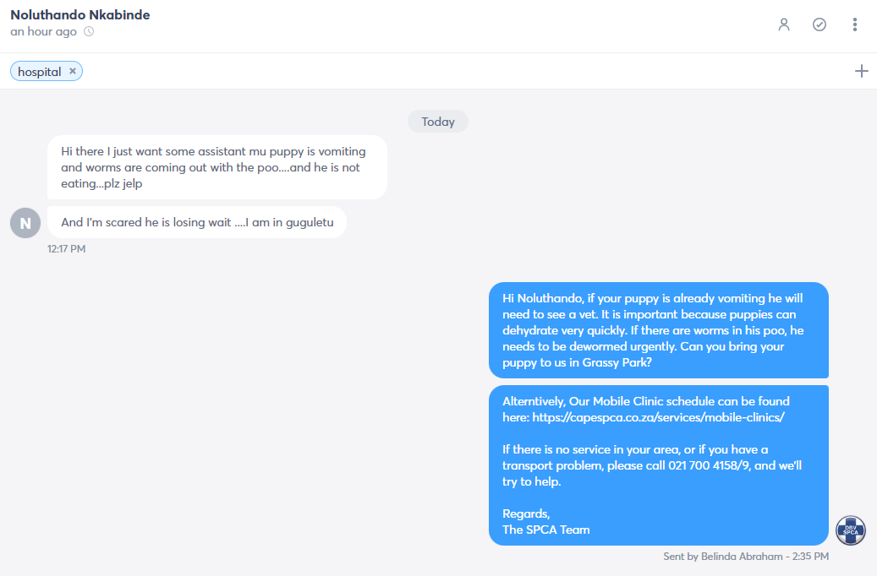
Task: Click the Grassy Park reply message
Action: click(658, 330)
